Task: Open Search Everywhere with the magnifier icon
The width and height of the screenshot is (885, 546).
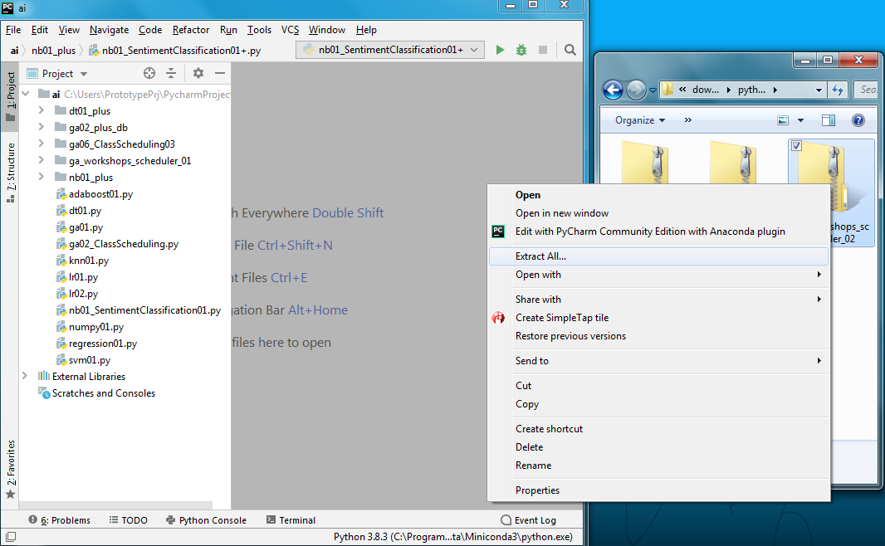Action: [x=570, y=49]
